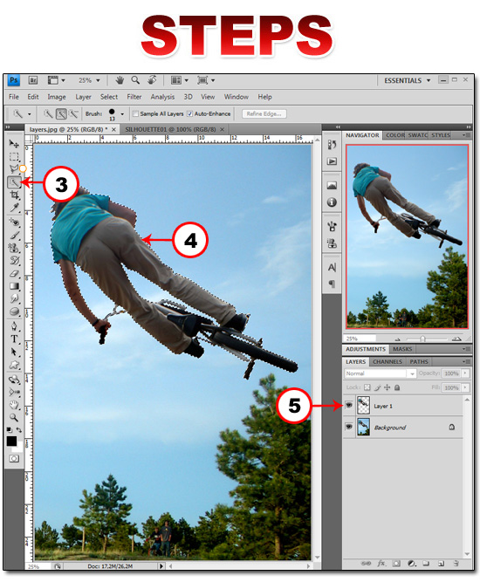The image size is (480, 582).
Task: Click the Launch Bridge icon
Action: pos(33,79)
